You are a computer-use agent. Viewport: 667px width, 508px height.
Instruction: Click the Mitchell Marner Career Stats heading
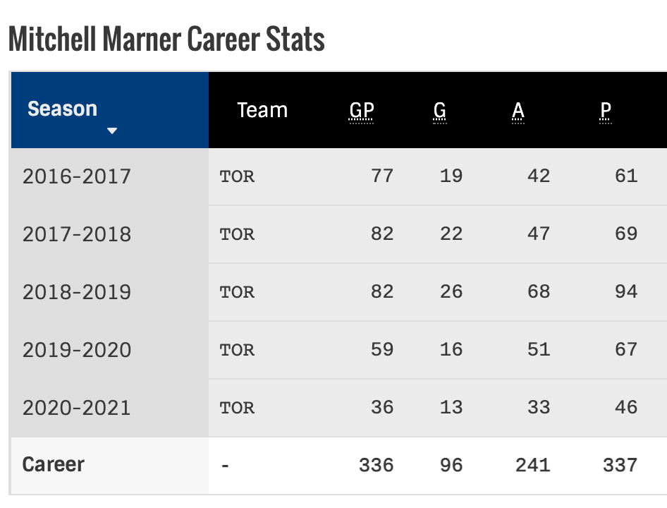point(166,40)
